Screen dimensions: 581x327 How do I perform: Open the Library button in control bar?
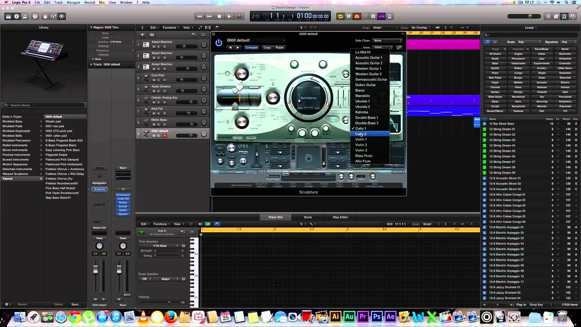(8, 16)
